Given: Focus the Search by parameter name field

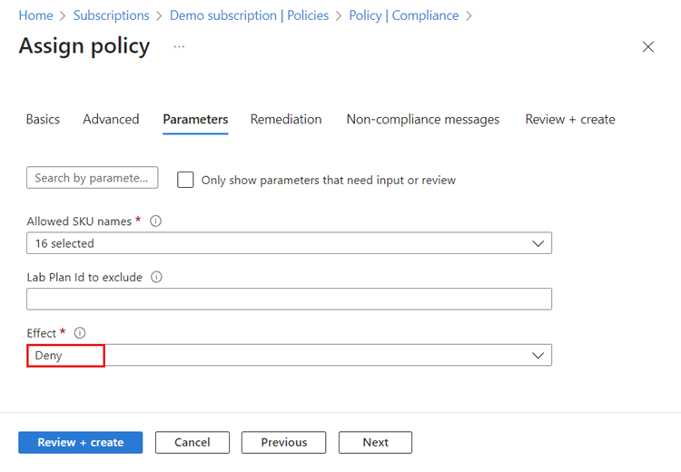Looking at the screenshot, I should [92, 178].
